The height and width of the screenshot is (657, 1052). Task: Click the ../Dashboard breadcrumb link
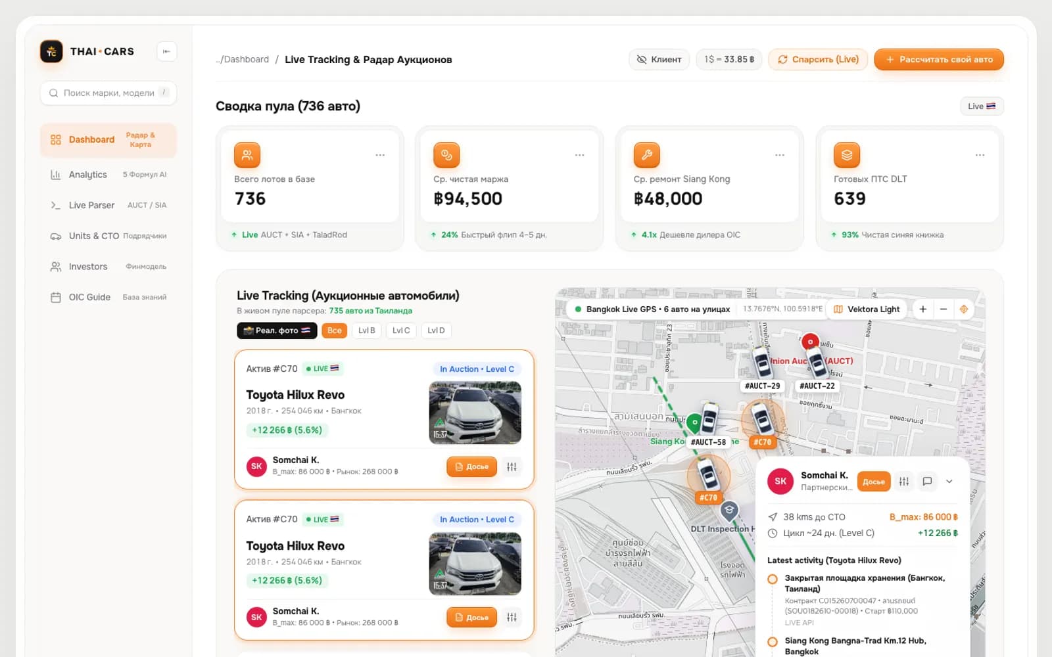point(243,59)
